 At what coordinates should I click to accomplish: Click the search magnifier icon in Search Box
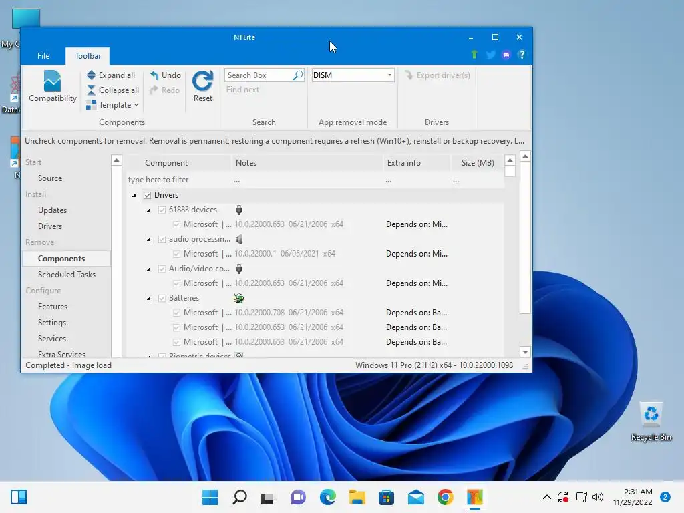[x=297, y=75]
